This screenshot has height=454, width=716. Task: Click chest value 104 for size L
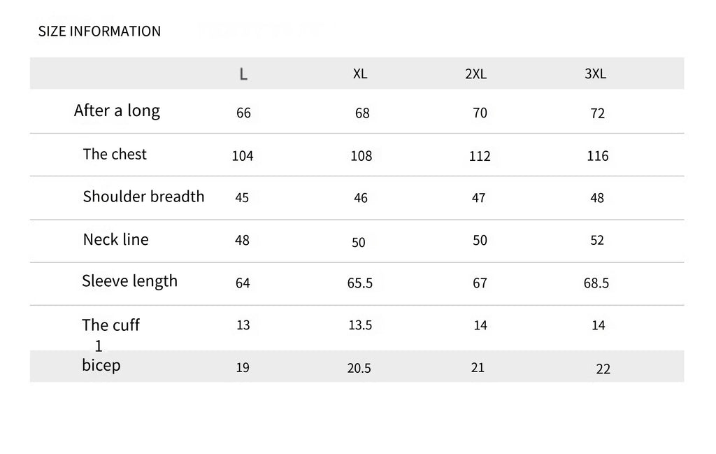pos(243,156)
